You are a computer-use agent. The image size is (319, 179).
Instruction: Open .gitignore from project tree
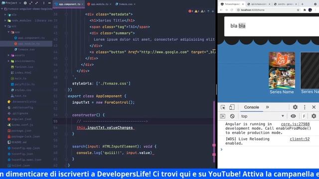click(18, 113)
